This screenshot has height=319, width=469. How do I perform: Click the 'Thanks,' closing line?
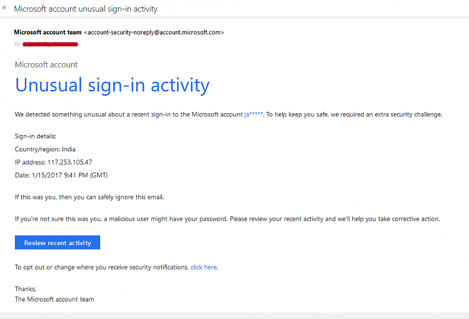tap(26, 289)
